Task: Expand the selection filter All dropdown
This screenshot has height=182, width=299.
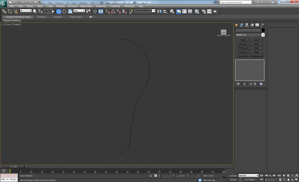Action: point(26,11)
